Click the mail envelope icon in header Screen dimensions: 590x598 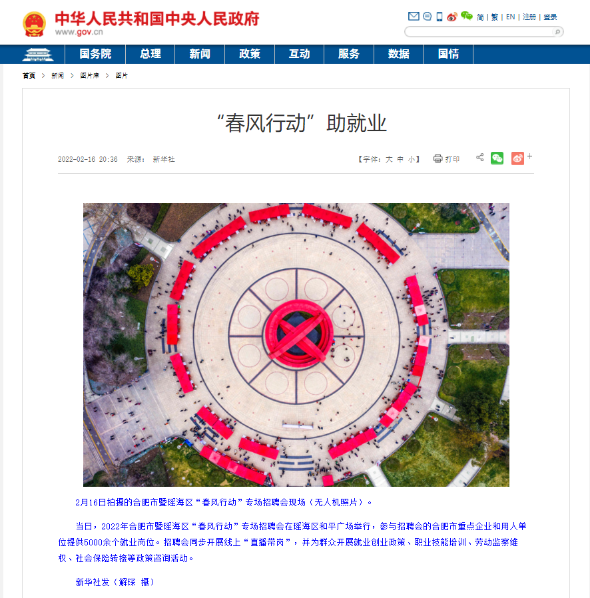414,16
